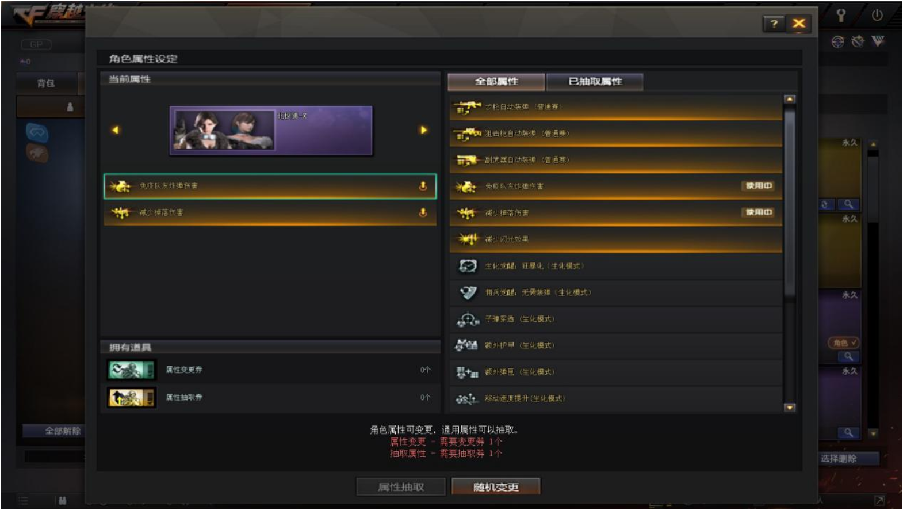Click the power icon at top right

click(x=877, y=16)
